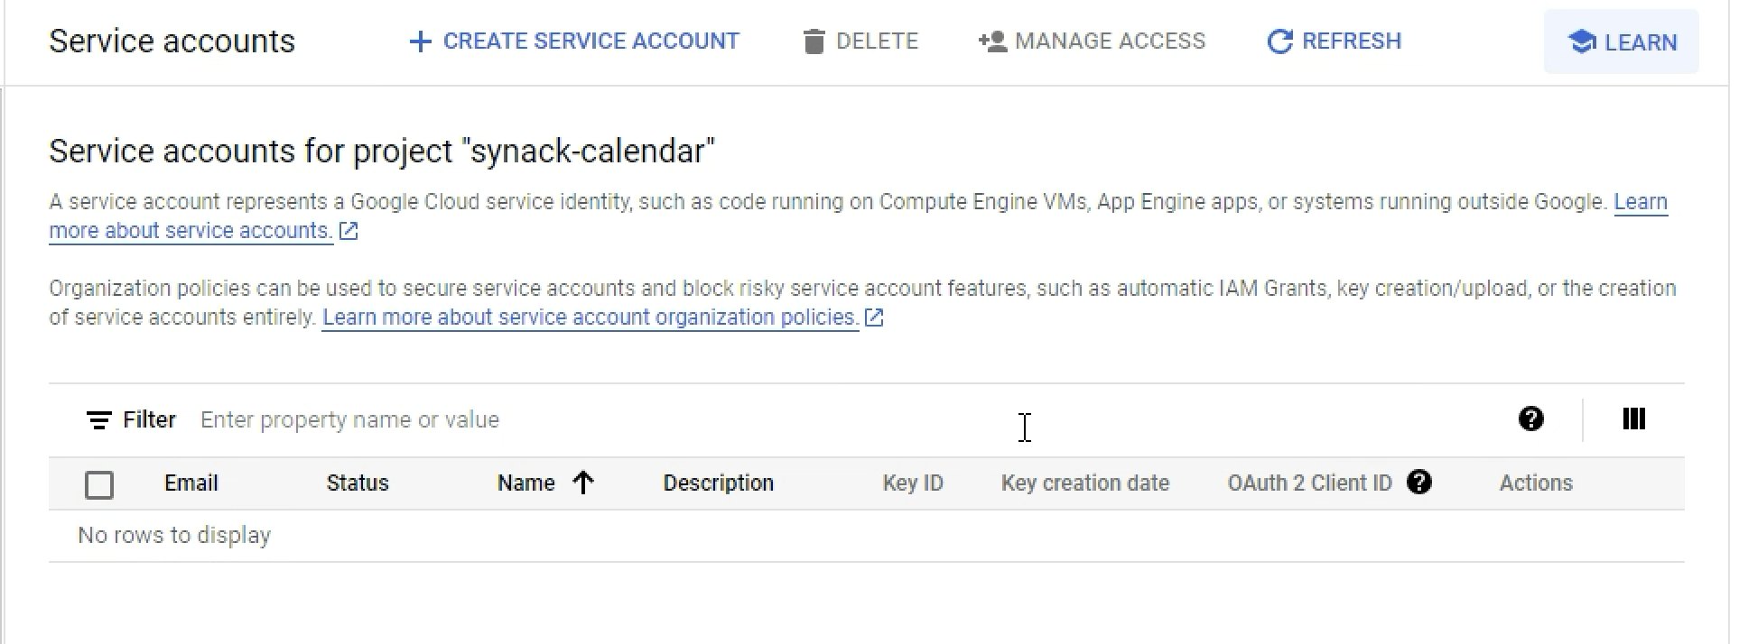
Task: Click the Manage Access person icon
Action: tap(992, 41)
